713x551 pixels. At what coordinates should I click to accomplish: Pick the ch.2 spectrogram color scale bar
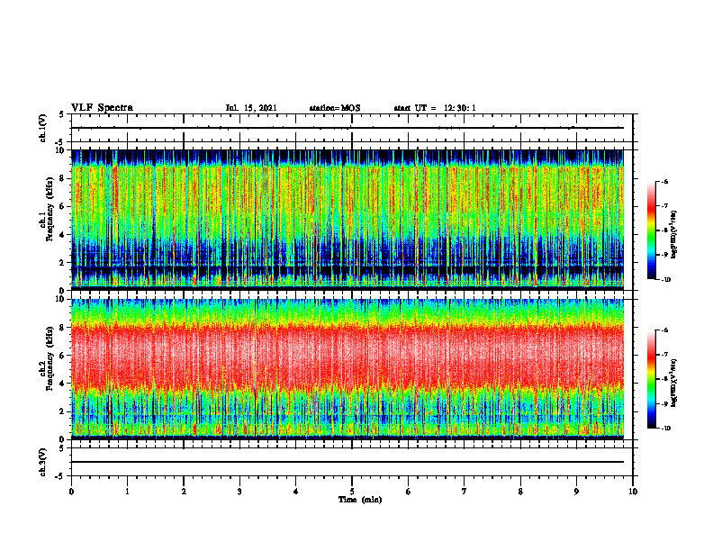[651, 379]
